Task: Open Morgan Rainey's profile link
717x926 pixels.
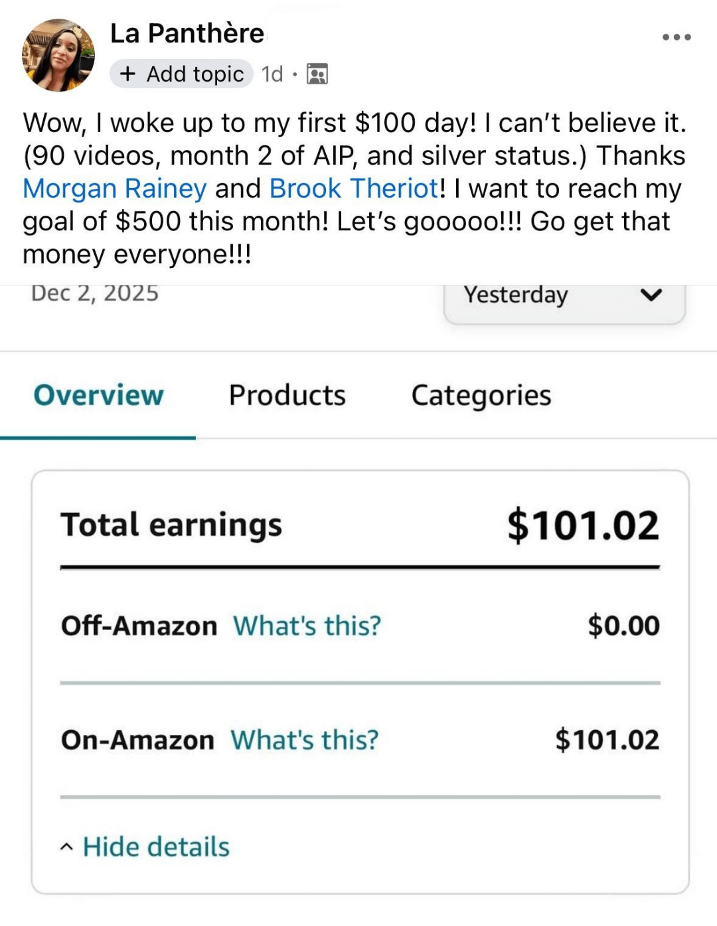Action: pyautogui.click(x=115, y=189)
